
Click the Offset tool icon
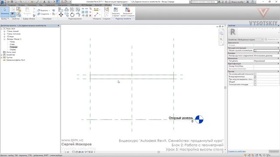click(x=66, y=10)
